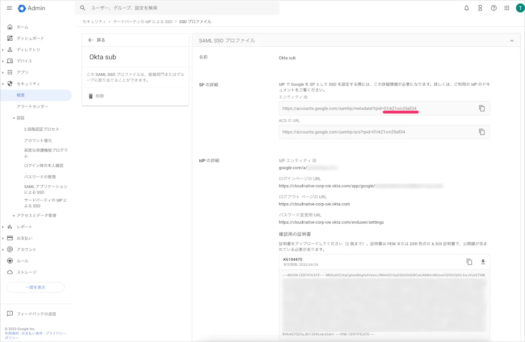Open the notifications bell
The width and height of the screenshot is (525, 342).
pyautogui.click(x=466, y=8)
